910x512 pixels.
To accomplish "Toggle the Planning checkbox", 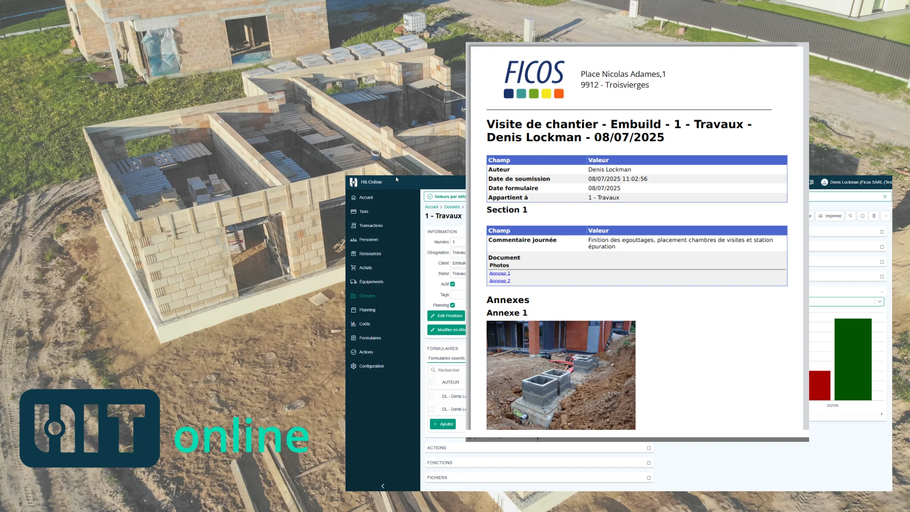I will pyautogui.click(x=453, y=305).
